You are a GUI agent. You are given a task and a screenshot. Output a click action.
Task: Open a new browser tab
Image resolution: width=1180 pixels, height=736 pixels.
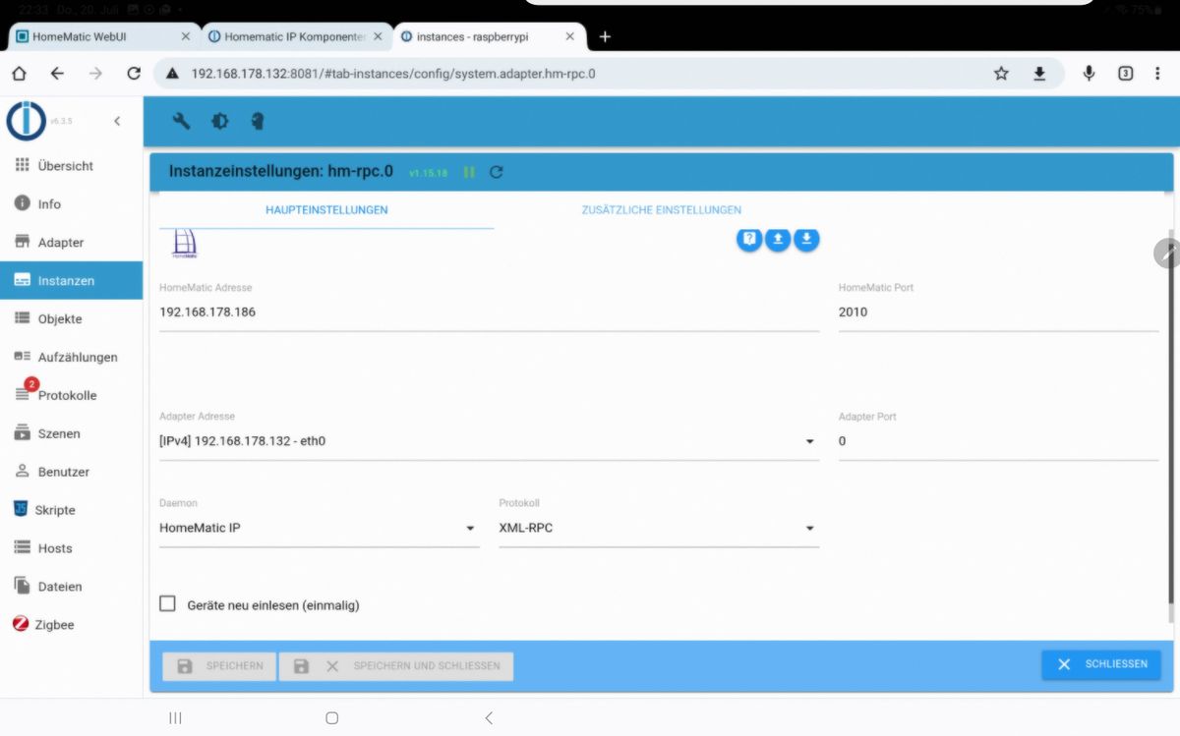click(605, 36)
